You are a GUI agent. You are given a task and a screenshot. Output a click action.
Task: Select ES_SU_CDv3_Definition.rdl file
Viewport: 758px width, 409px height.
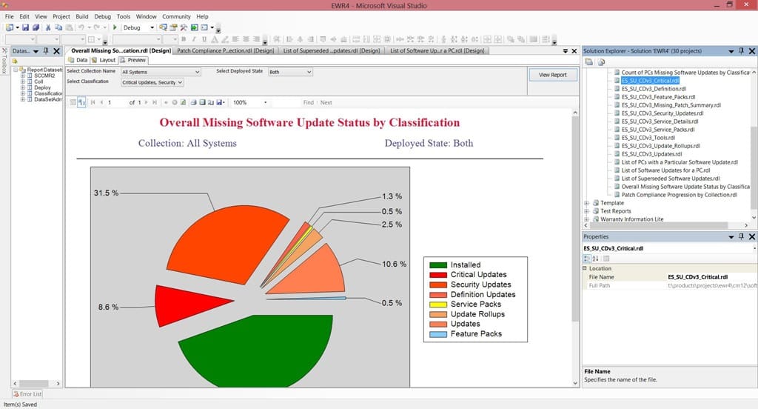654,89
